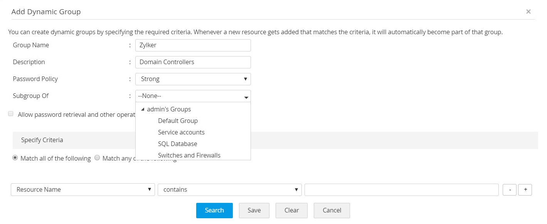
Task: Select Match any of the following radio
Action: pos(97,158)
